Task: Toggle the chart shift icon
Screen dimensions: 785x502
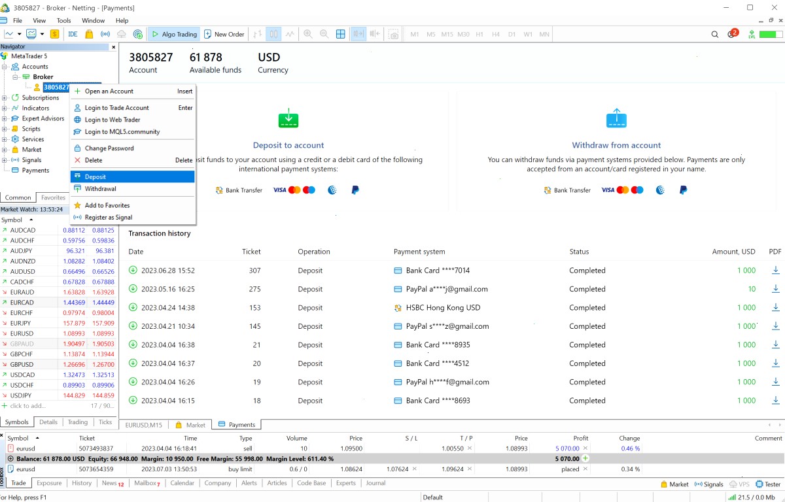Action: click(375, 34)
